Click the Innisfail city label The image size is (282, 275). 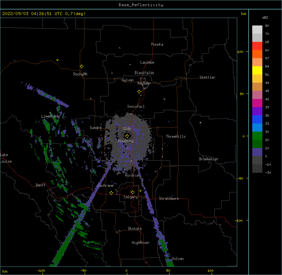(x=136, y=106)
